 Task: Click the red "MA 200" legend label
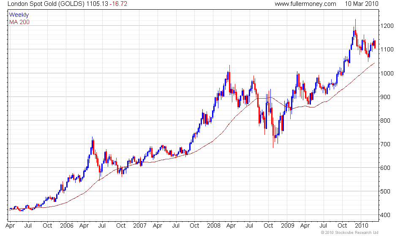(19, 22)
